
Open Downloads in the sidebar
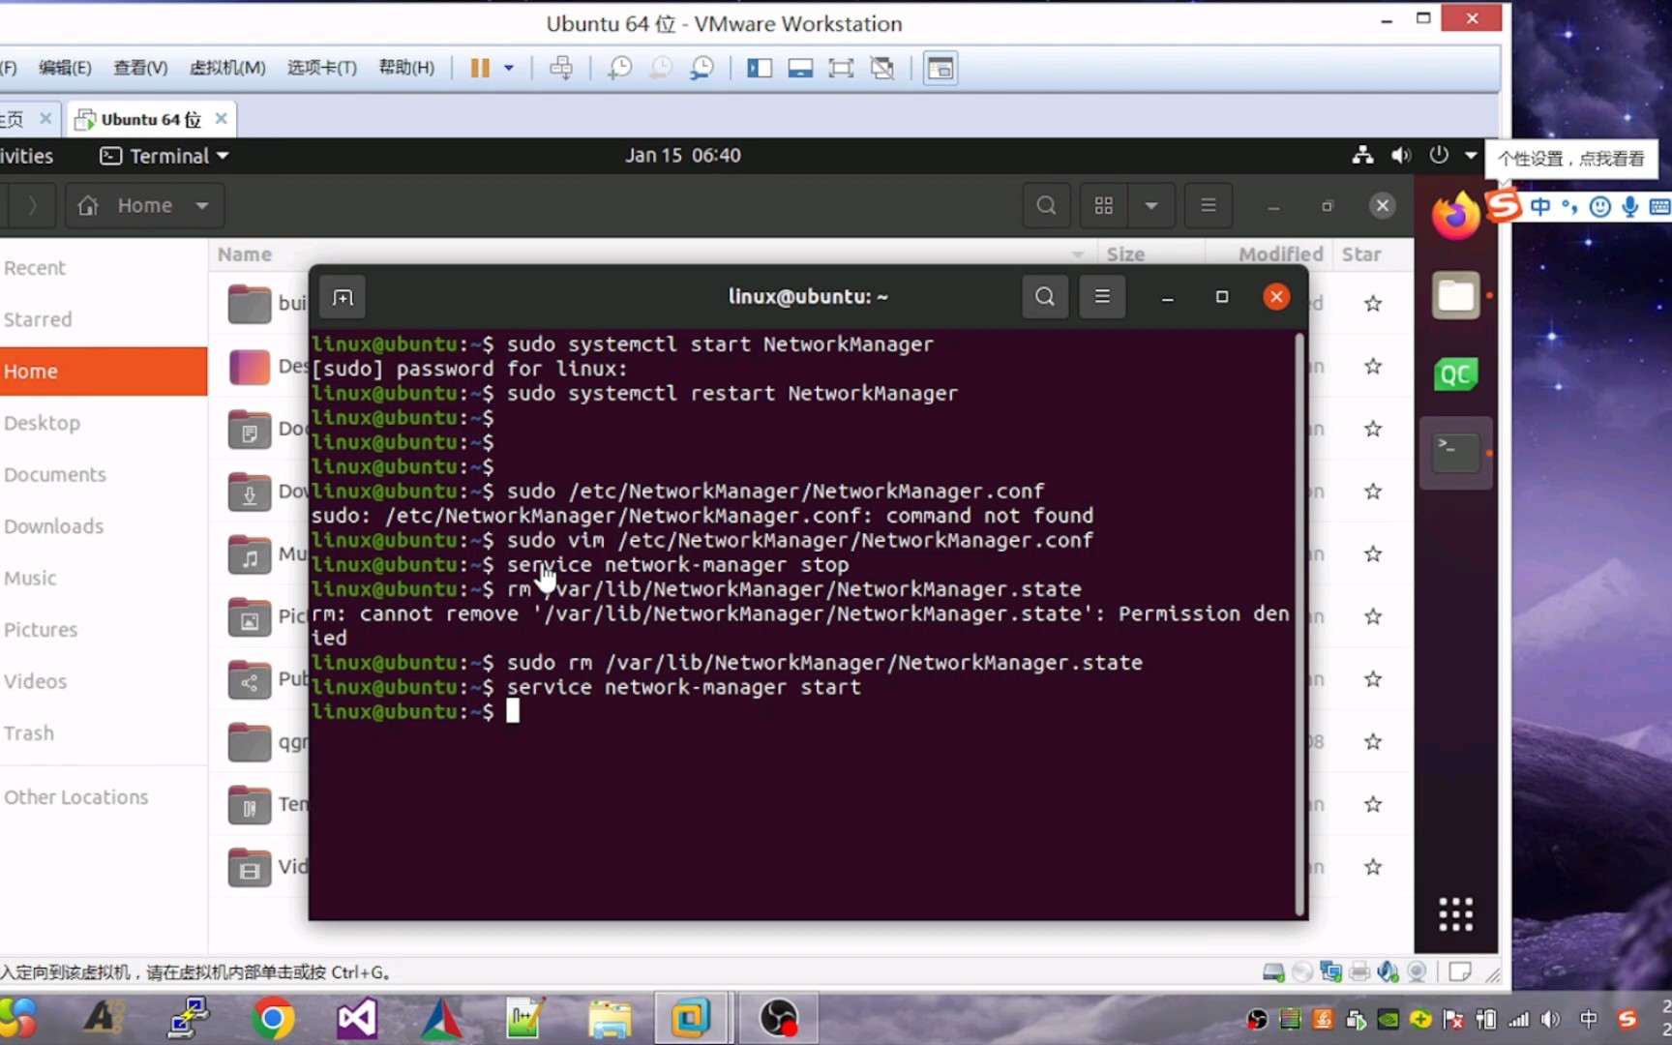pyautogui.click(x=54, y=526)
